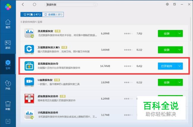Click the skin icon in title bar
193x127 pixels.
pyautogui.click(x=167, y=4)
